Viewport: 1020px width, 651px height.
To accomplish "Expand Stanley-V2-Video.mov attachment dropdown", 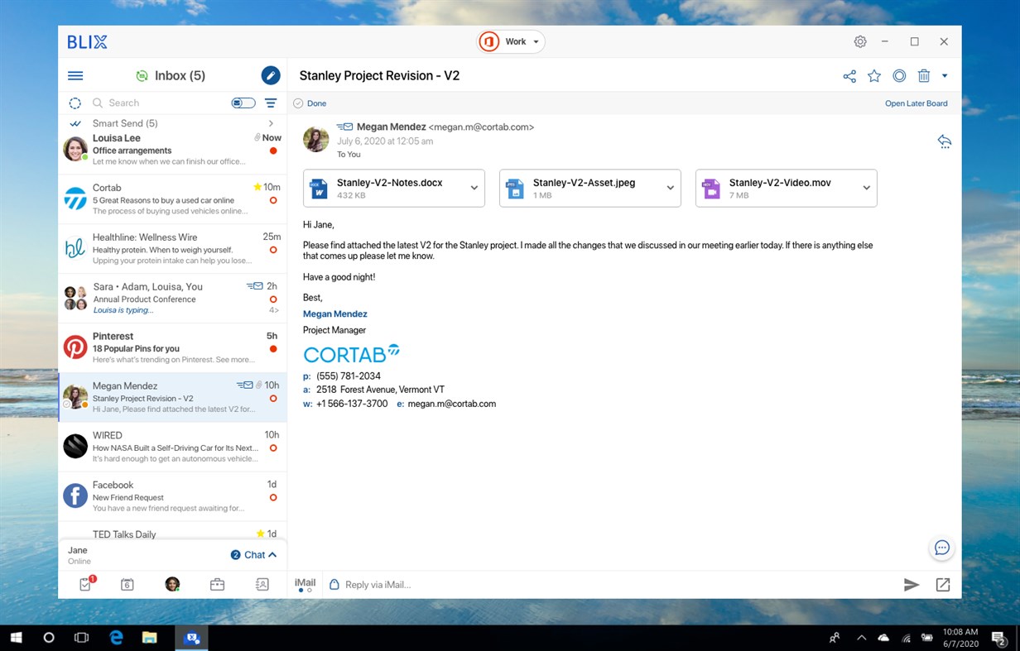I will click(867, 188).
